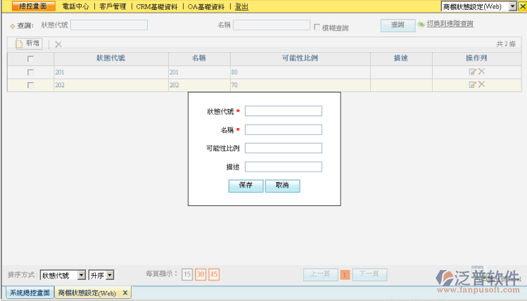The image size is (527, 301).
Task: Open the 狀態代號 sort field dropdown
Action: (x=81, y=275)
